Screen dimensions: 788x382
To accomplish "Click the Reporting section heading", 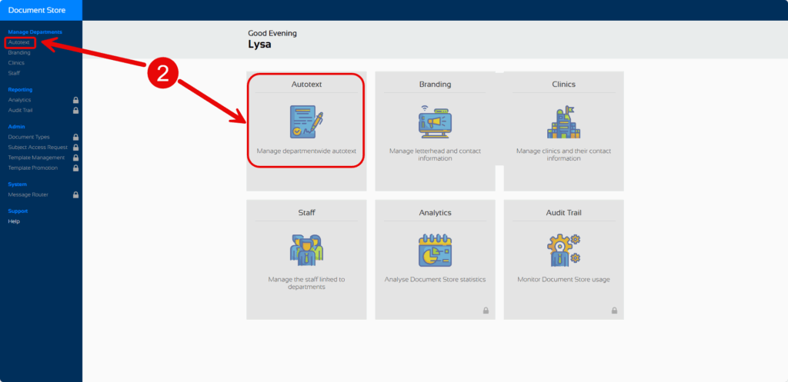I will [x=20, y=90].
